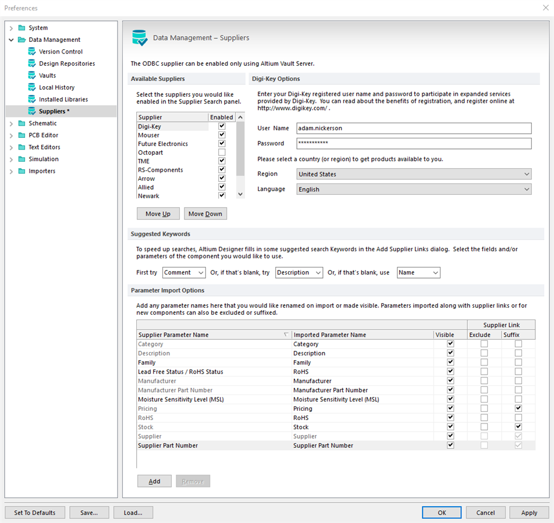The width and height of the screenshot is (554, 523).
Task: Click the Local History database icon
Action: point(32,87)
